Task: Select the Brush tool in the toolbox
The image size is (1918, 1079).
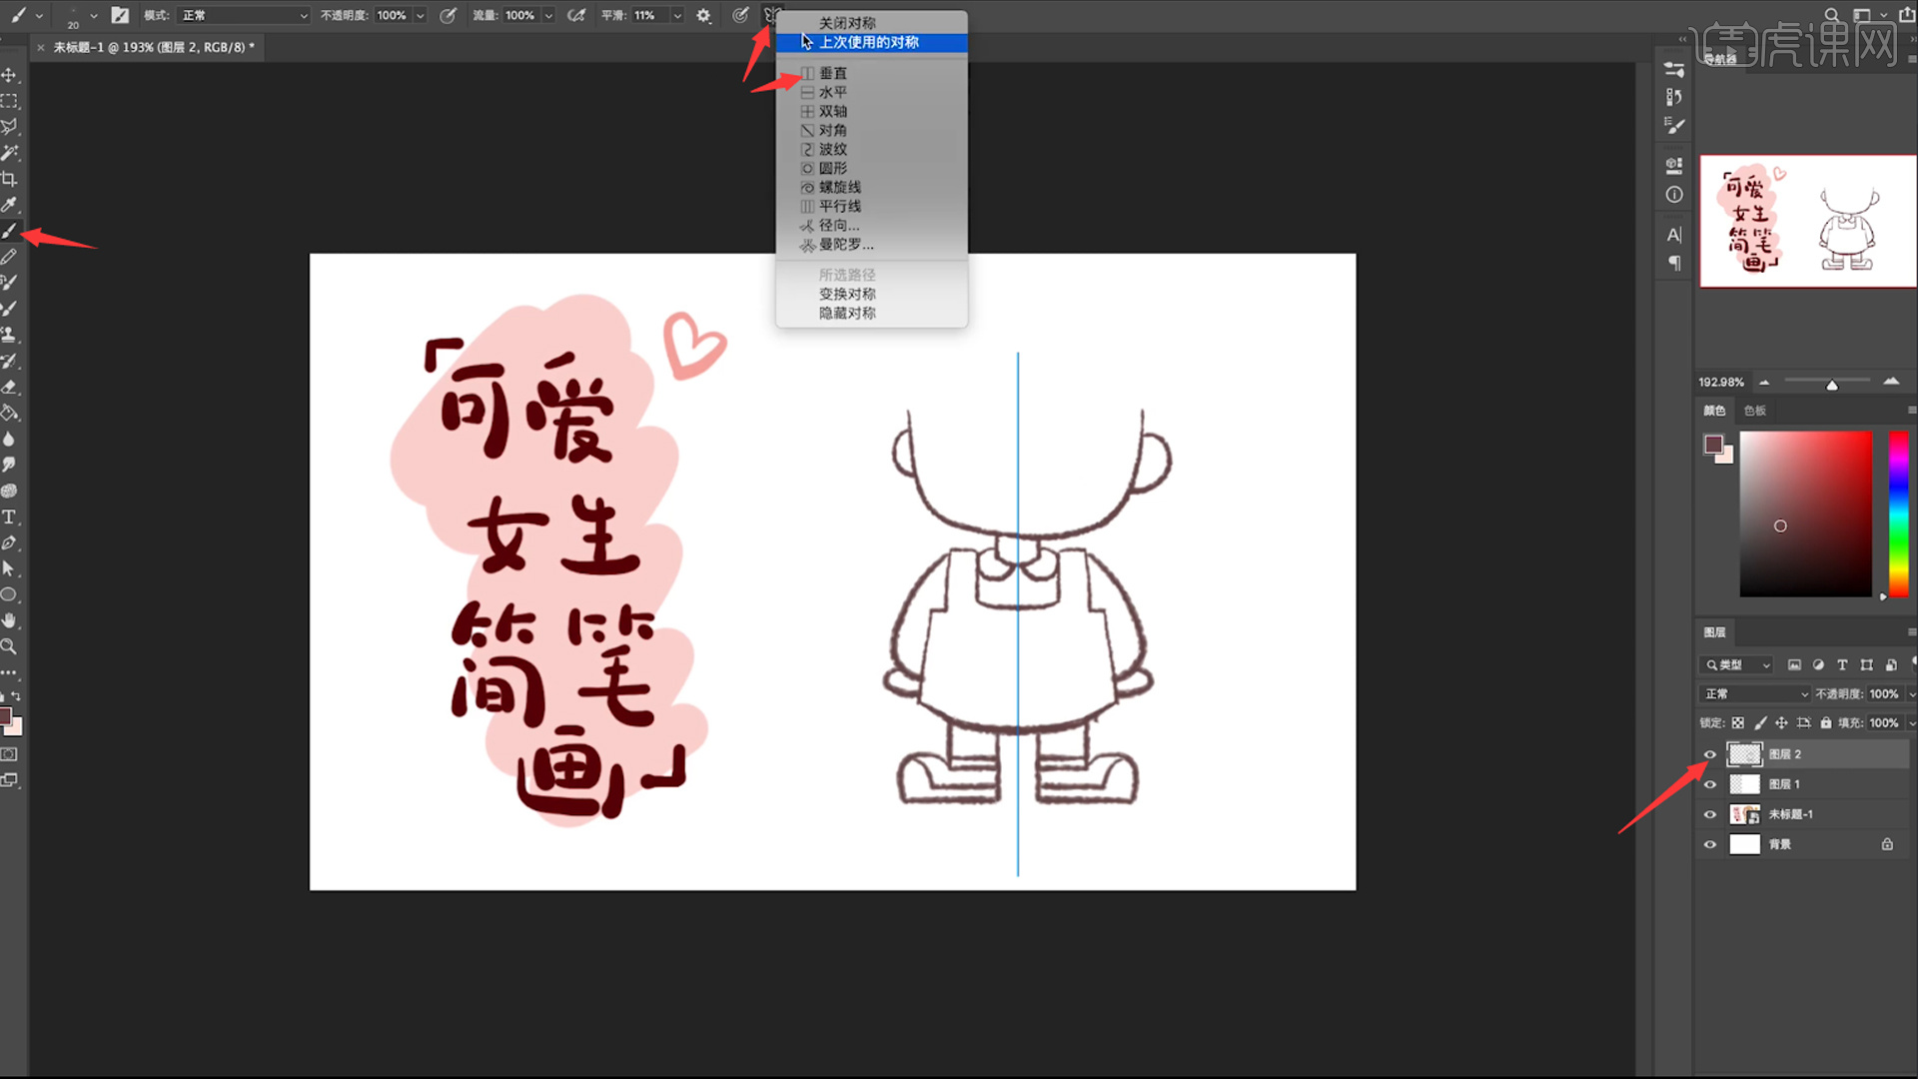Action: (9, 231)
